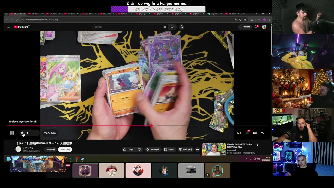Toggle muted mic on last participant tile
The image size is (334, 188).
tap(207, 175)
